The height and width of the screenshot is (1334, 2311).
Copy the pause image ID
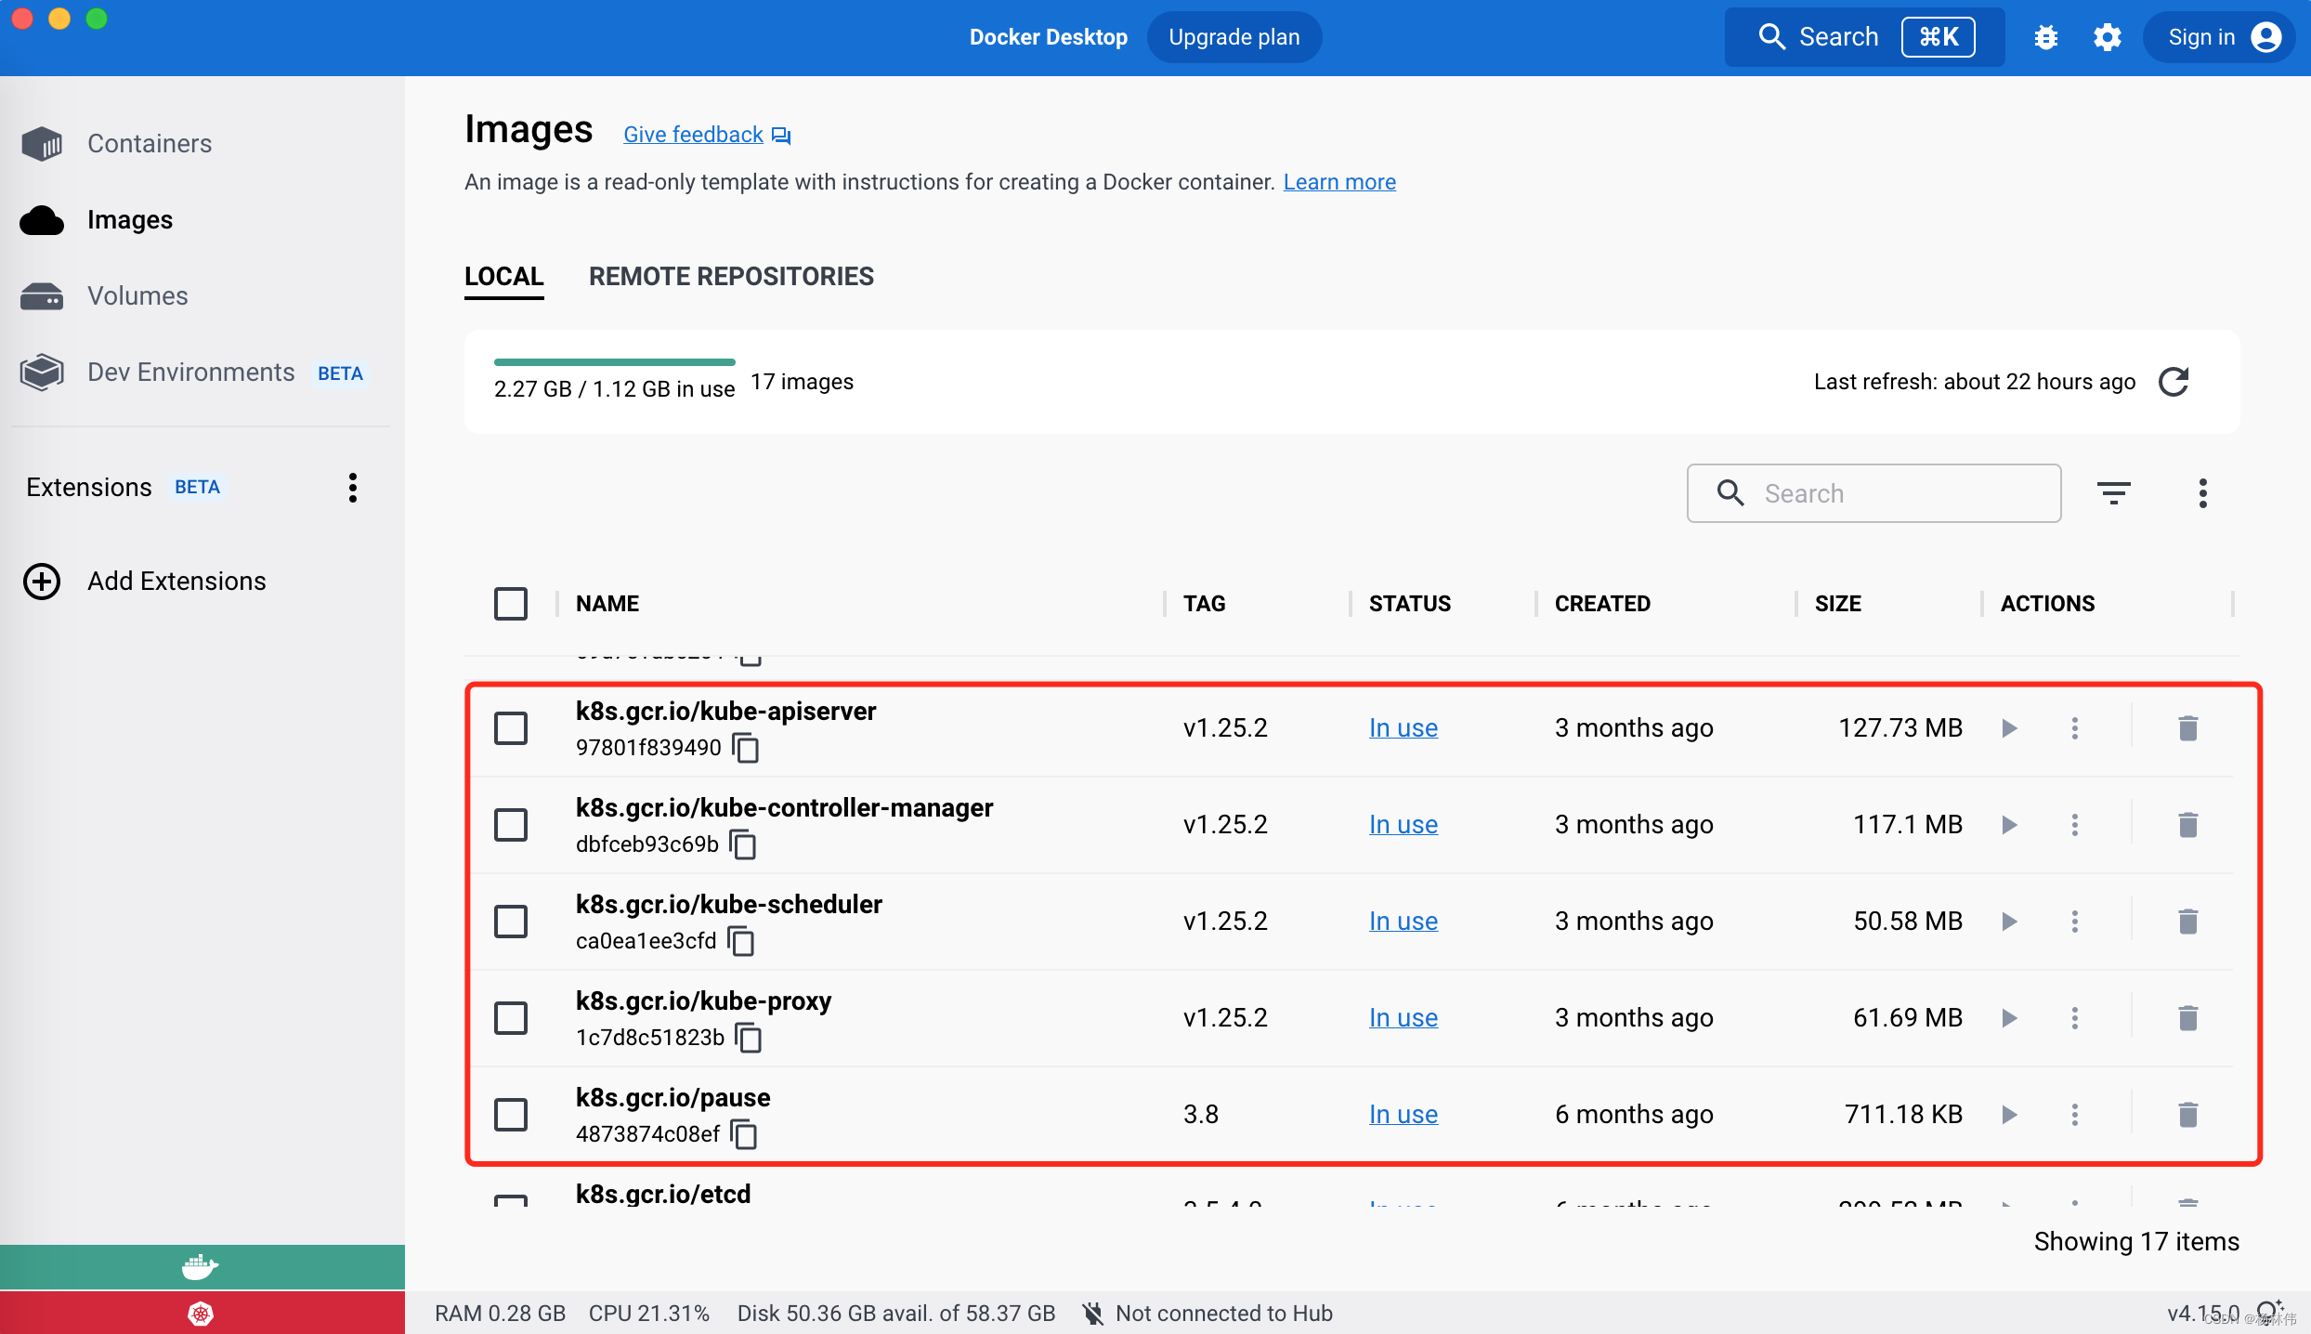[744, 1134]
